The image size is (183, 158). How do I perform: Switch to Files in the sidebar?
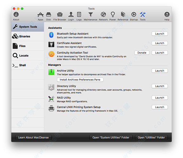28,46
